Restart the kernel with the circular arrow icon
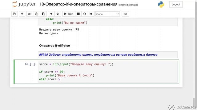 click(85, 14)
